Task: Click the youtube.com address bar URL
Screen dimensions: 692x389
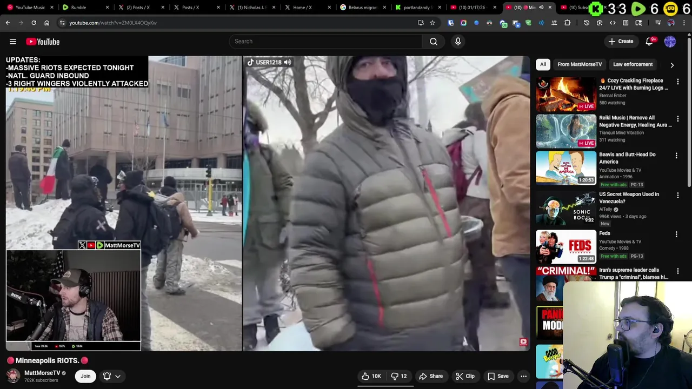Action: tap(113, 23)
